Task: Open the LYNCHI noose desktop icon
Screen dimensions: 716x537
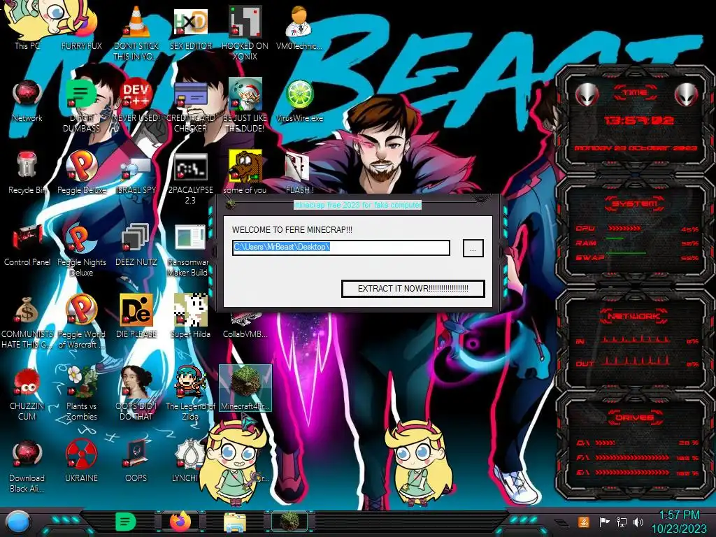Action: 187,461
